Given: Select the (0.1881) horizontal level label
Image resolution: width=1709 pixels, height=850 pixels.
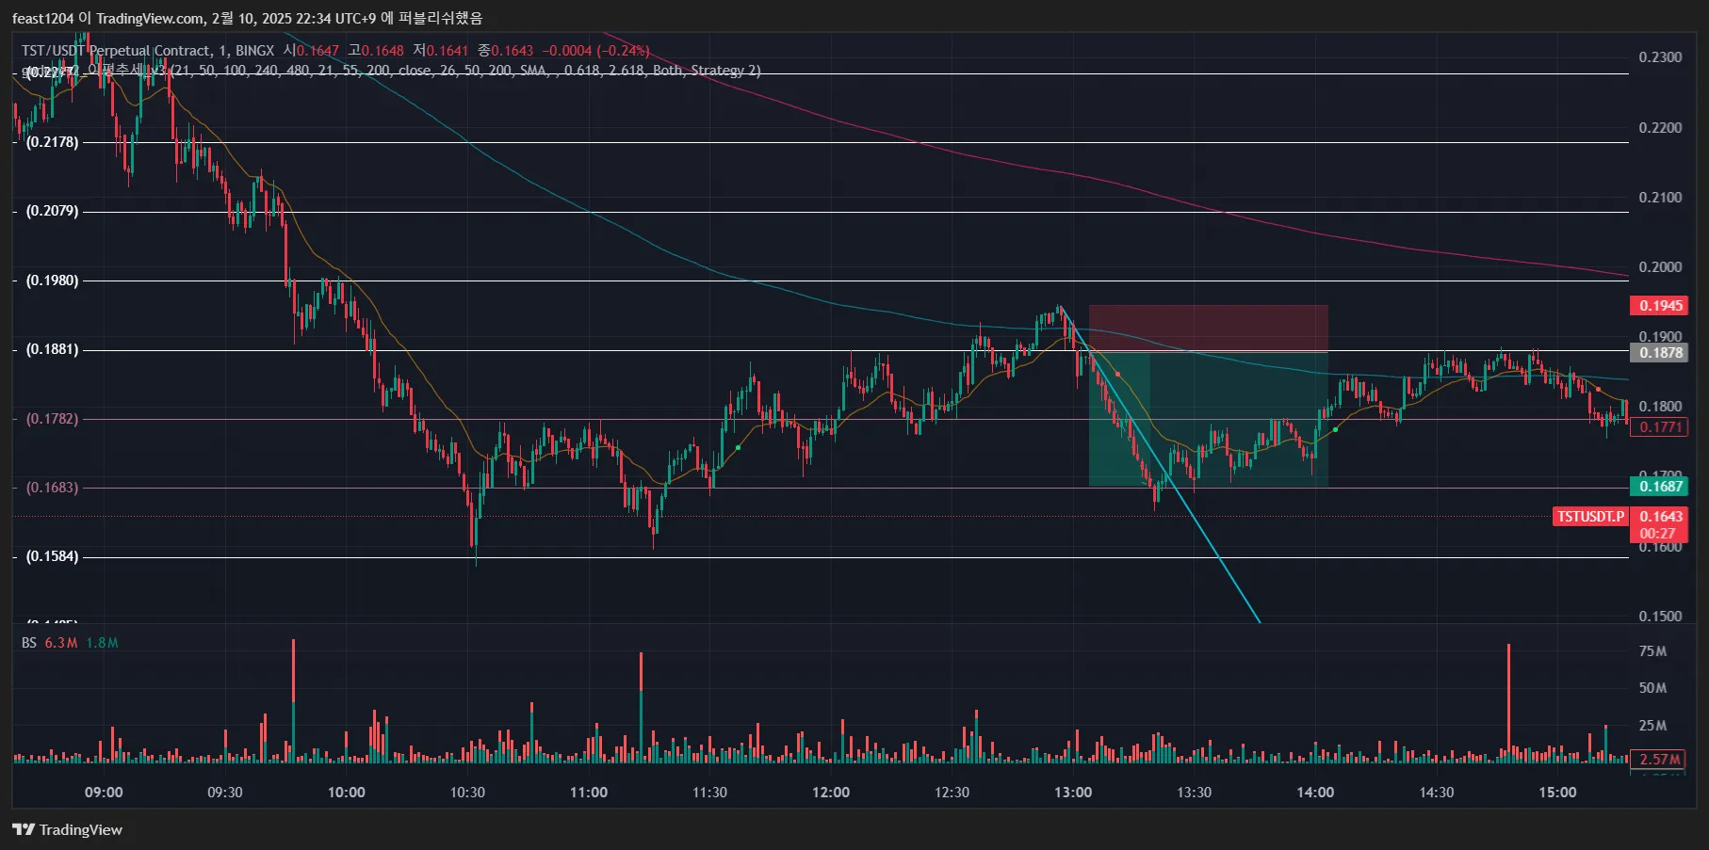Looking at the screenshot, I should 53,349.
